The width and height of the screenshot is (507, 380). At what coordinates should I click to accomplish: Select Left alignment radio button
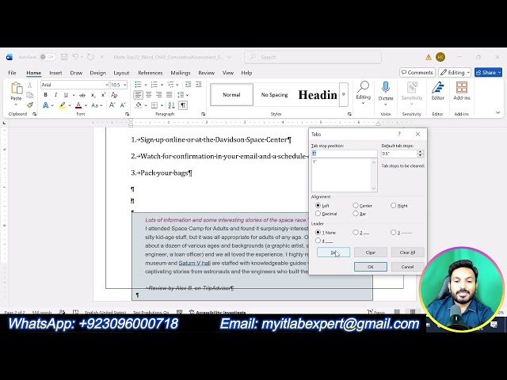coord(318,206)
